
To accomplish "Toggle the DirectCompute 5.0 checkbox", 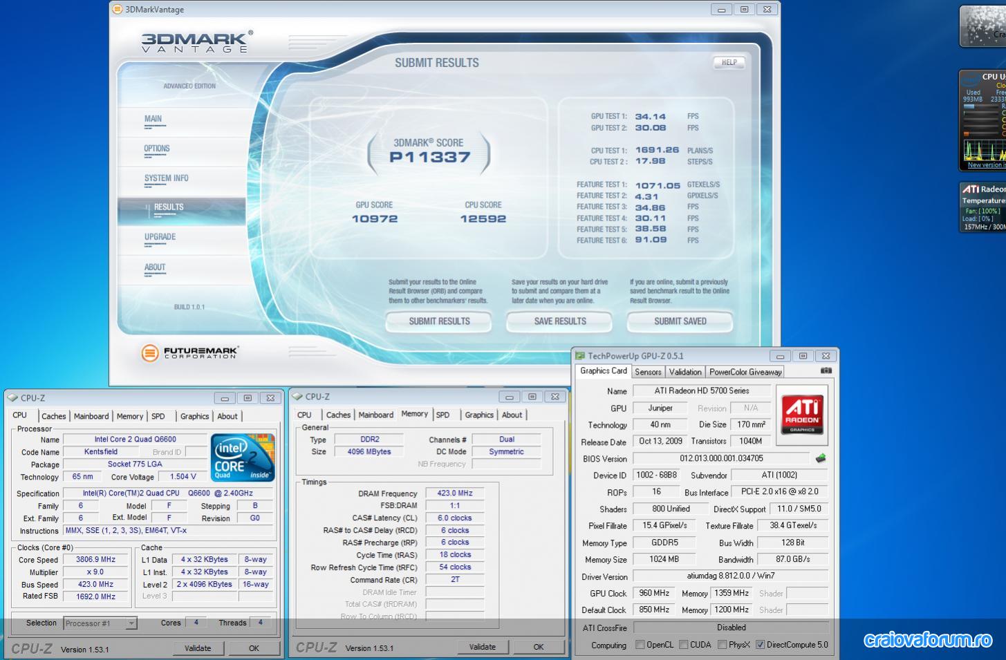I will click(760, 645).
